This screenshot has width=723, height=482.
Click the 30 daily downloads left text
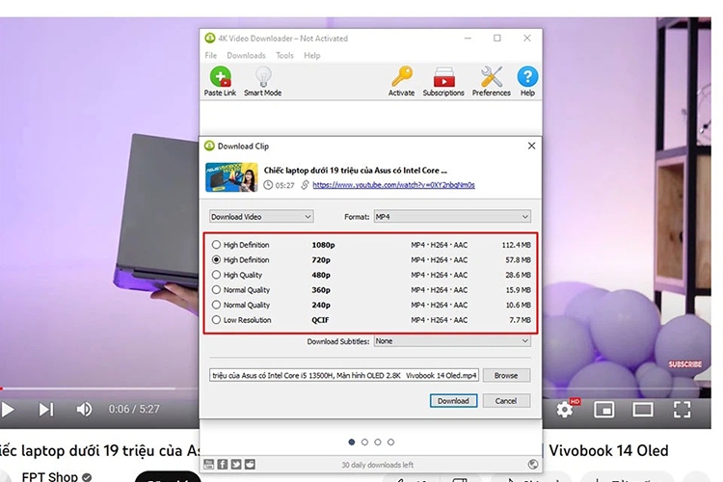pyautogui.click(x=377, y=465)
